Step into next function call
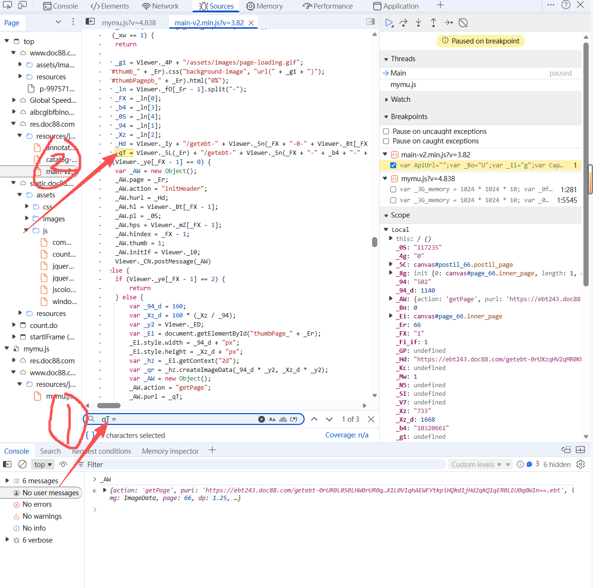 [418, 22]
